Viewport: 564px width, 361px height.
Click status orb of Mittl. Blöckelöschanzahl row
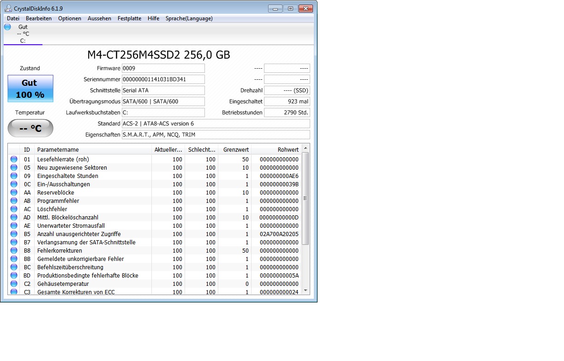pos(14,217)
